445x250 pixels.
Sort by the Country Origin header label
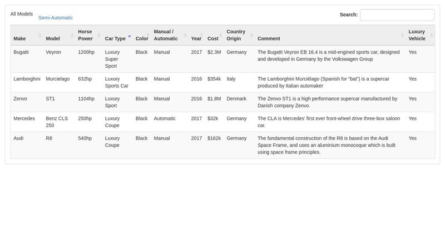coord(236,35)
